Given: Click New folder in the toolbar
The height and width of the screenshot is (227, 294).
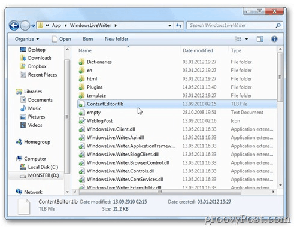Looking at the screenshot, I should [117, 39].
